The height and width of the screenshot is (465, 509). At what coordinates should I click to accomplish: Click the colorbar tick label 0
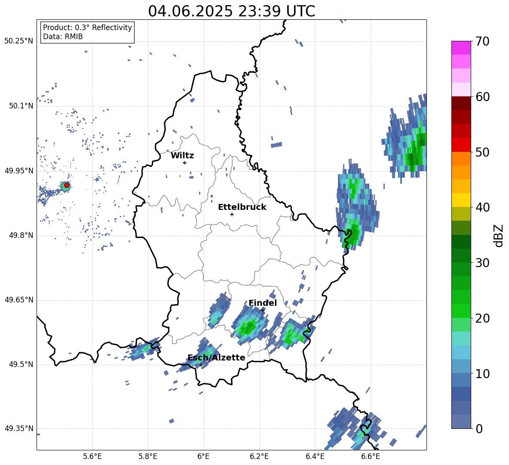[x=479, y=428]
